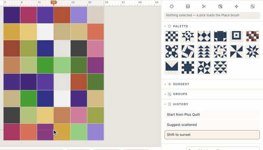
Task: Pick the twisted pinwheel block
Action: tap(188, 52)
